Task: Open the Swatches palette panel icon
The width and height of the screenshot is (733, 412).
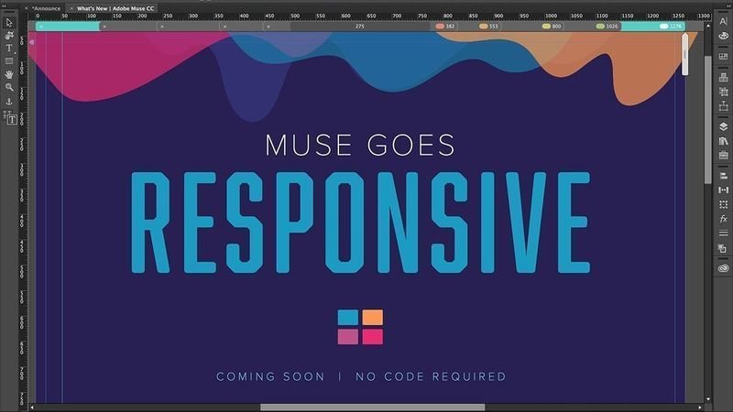Action: (723, 36)
